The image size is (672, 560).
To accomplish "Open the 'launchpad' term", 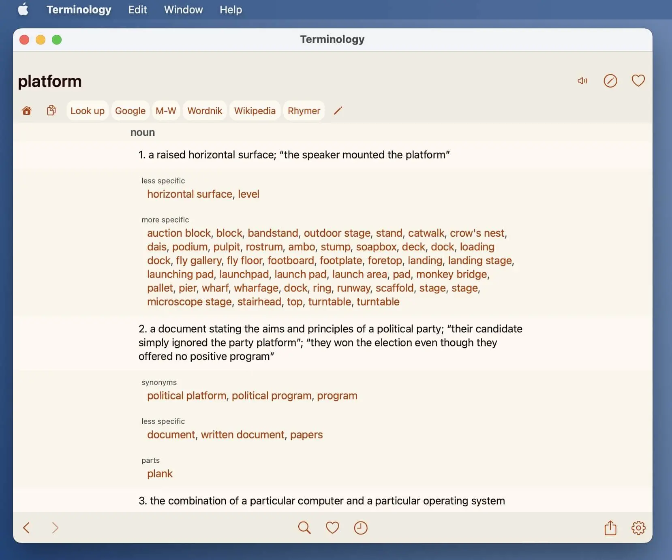I will [244, 274].
